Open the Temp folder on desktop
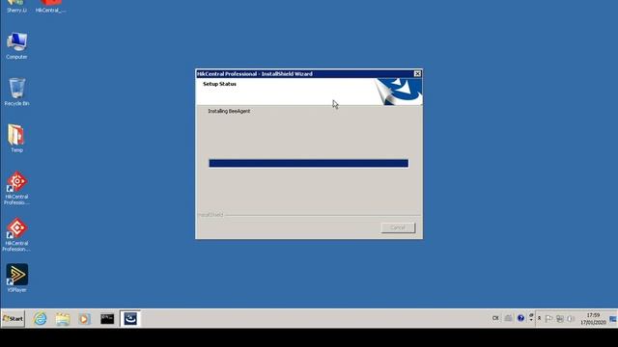 tap(16, 139)
